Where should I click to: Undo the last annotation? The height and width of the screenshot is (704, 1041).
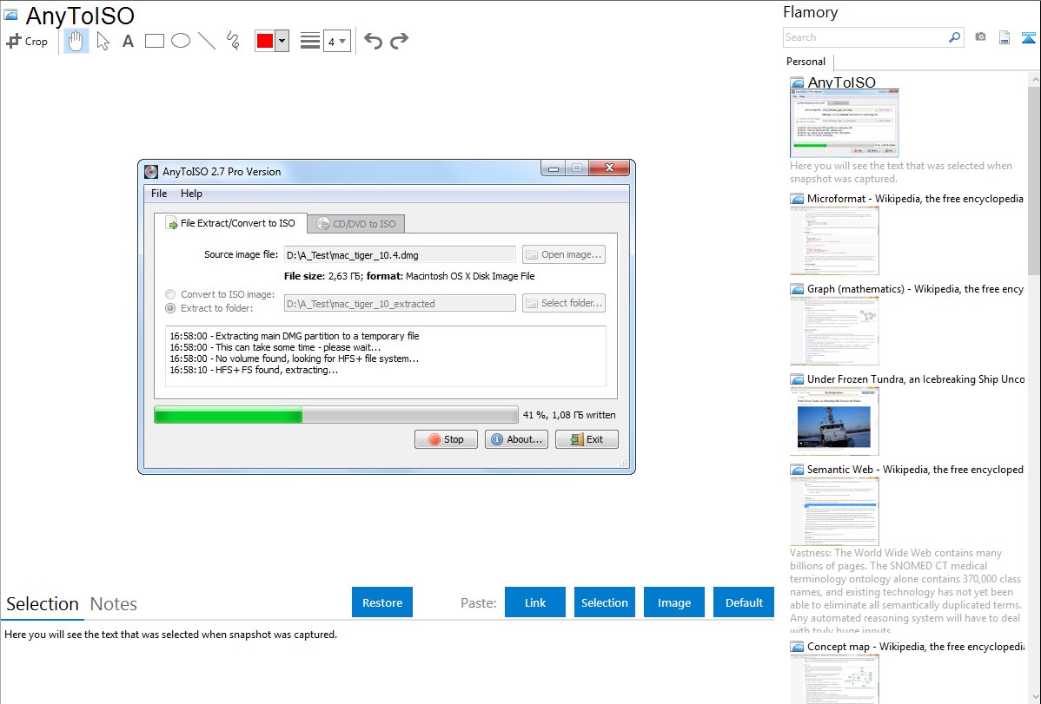[x=373, y=41]
